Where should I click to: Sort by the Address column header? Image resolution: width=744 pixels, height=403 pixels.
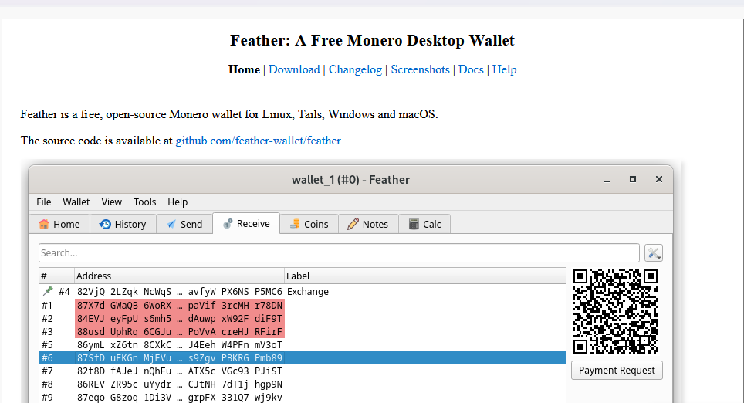[x=179, y=276]
